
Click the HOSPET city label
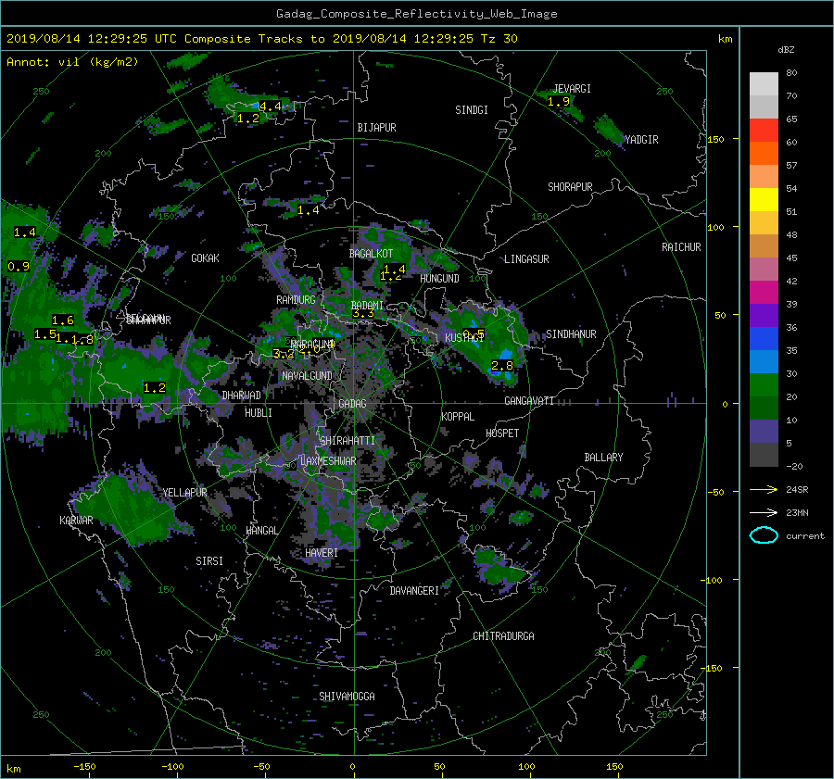click(x=502, y=433)
